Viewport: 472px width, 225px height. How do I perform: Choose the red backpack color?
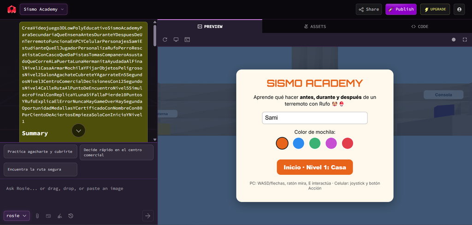coord(348,143)
